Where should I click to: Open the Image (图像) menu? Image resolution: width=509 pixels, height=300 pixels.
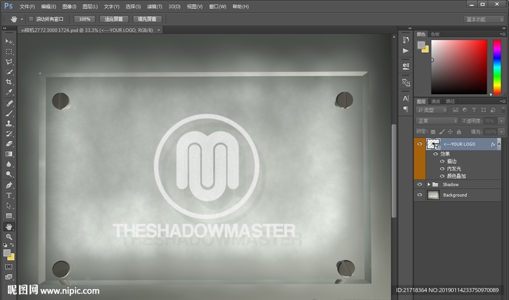(x=69, y=6)
